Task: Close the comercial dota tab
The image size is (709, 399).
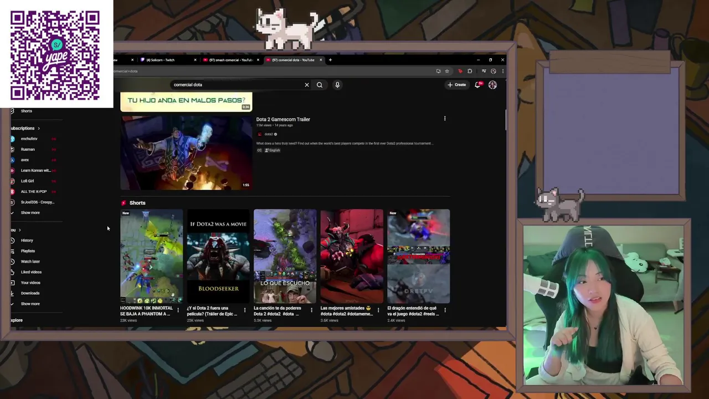Action: pos(321,60)
